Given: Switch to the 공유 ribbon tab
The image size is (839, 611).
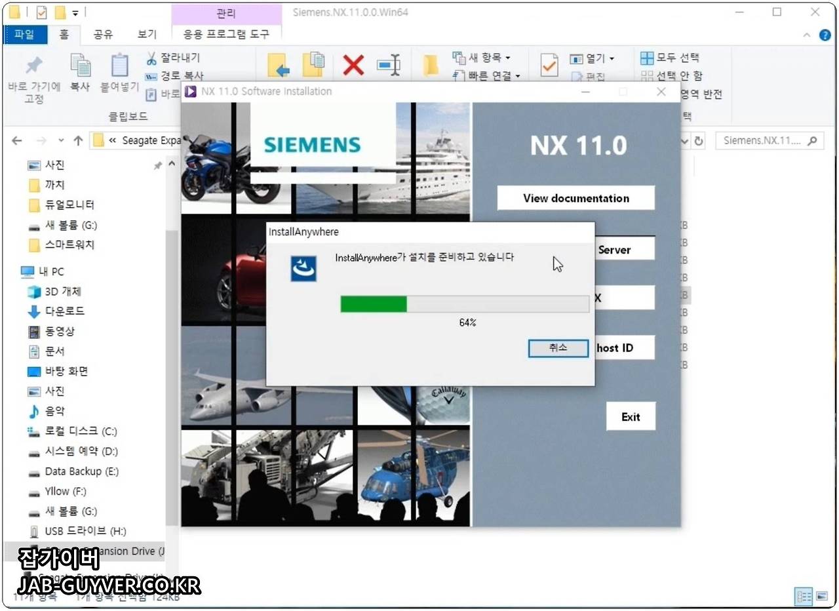Looking at the screenshot, I should (102, 35).
